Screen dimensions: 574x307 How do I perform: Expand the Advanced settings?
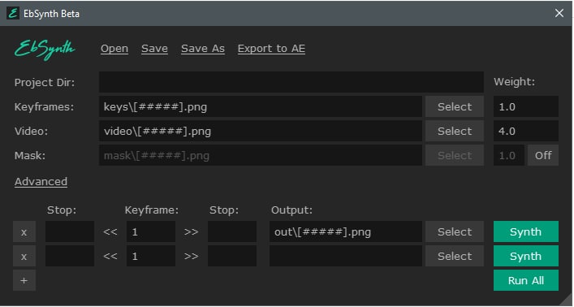[41, 182]
